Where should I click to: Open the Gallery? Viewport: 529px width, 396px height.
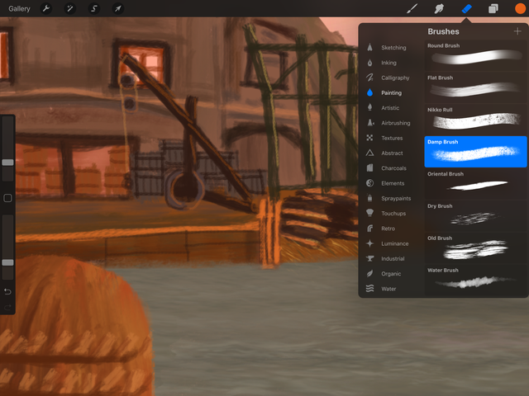[19, 8]
